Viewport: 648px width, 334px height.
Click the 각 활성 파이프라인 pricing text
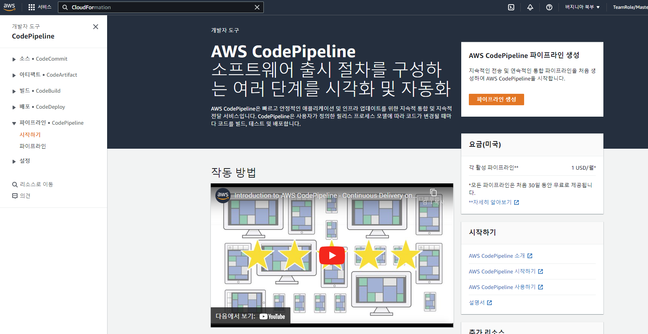494,168
